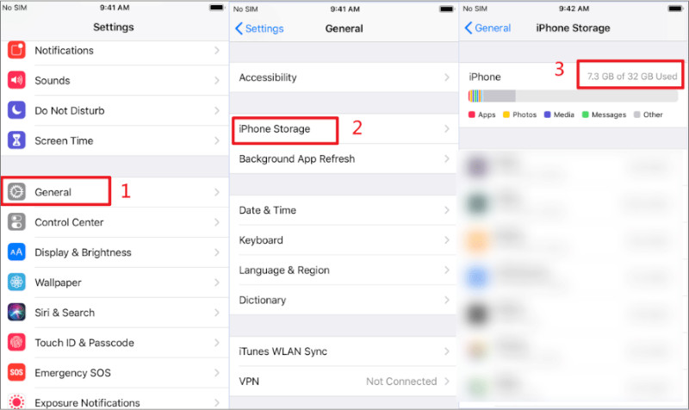
Task: Go back to General
Action: coord(488,28)
